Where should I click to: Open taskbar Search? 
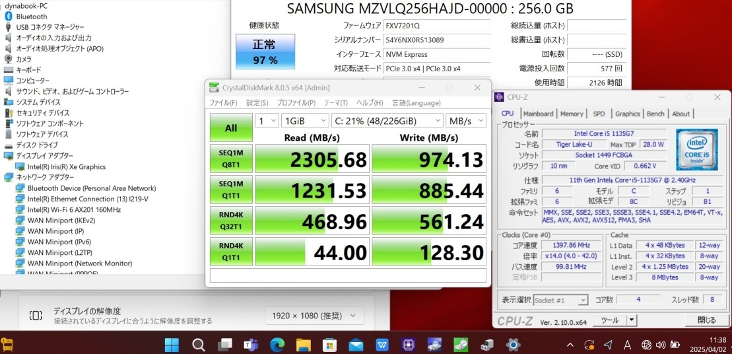[x=199, y=345]
